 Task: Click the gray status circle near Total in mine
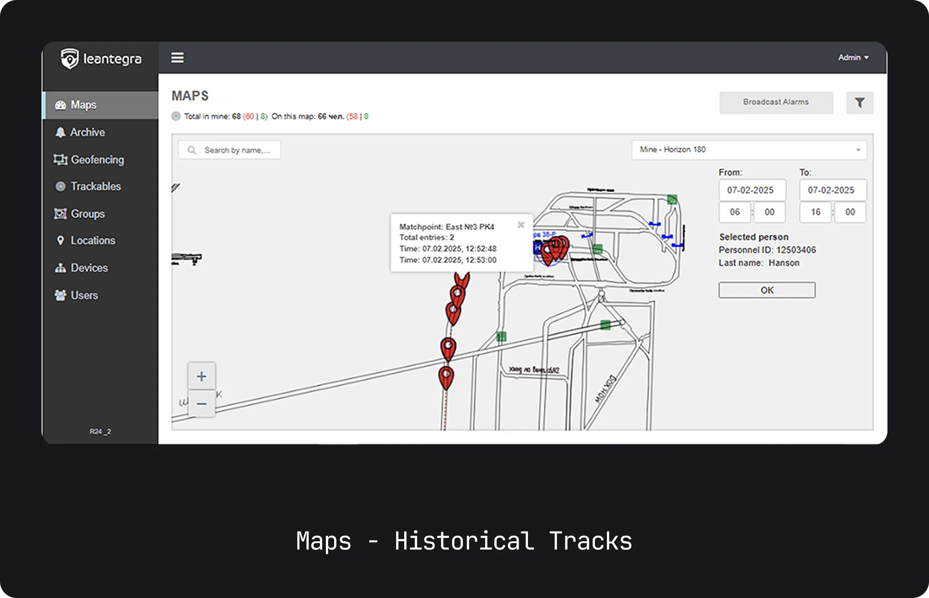pyautogui.click(x=176, y=116)
